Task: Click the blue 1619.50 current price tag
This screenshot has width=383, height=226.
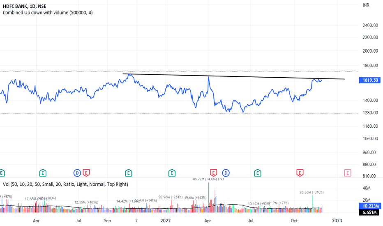Action: [370, 80]
